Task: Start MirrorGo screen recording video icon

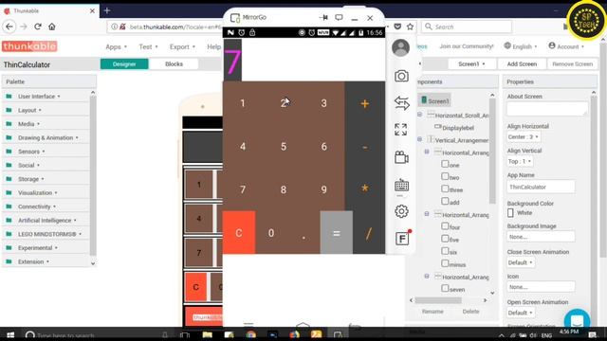Action: [x=401, y=157]
